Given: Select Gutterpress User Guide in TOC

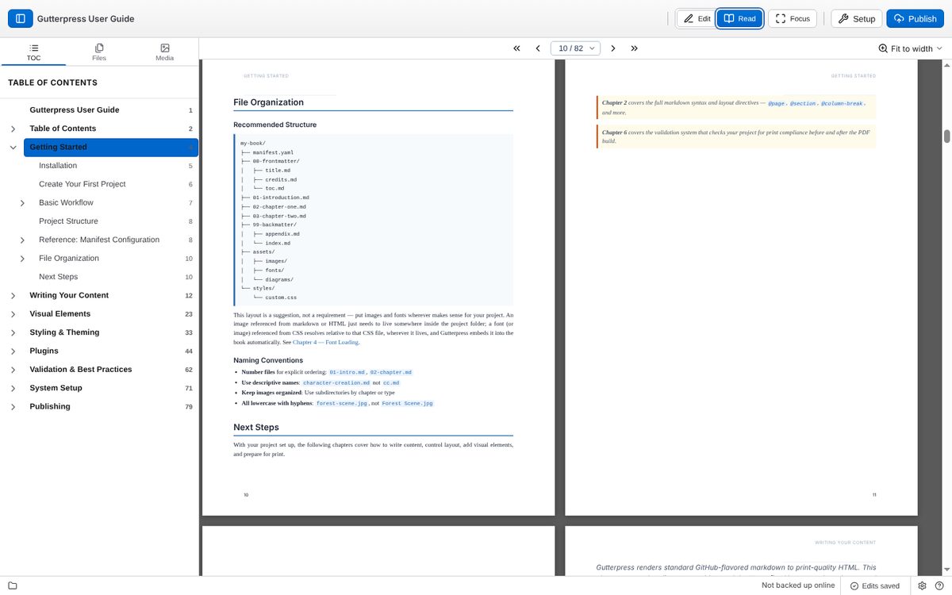Looking at the screenshot, I should click(75, 110).
